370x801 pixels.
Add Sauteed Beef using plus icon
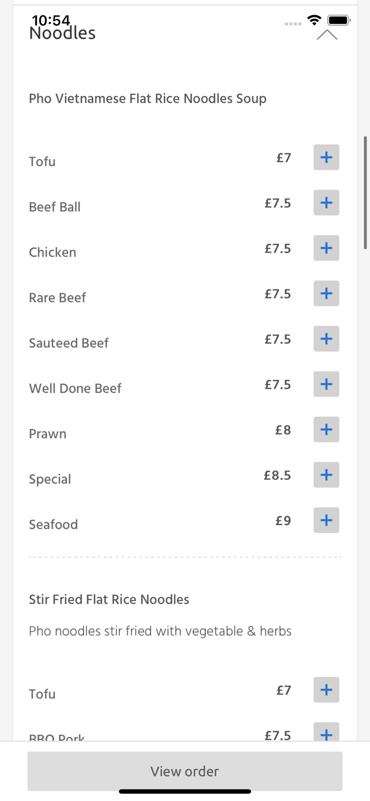pyautogui.click(x=326, y=339)
